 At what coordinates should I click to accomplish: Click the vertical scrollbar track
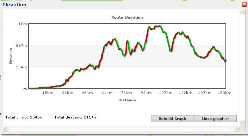[x=242, y=68]
